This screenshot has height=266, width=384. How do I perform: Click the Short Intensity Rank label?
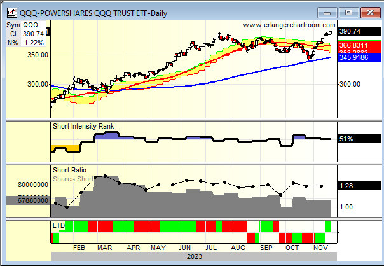tap(83, 126)
